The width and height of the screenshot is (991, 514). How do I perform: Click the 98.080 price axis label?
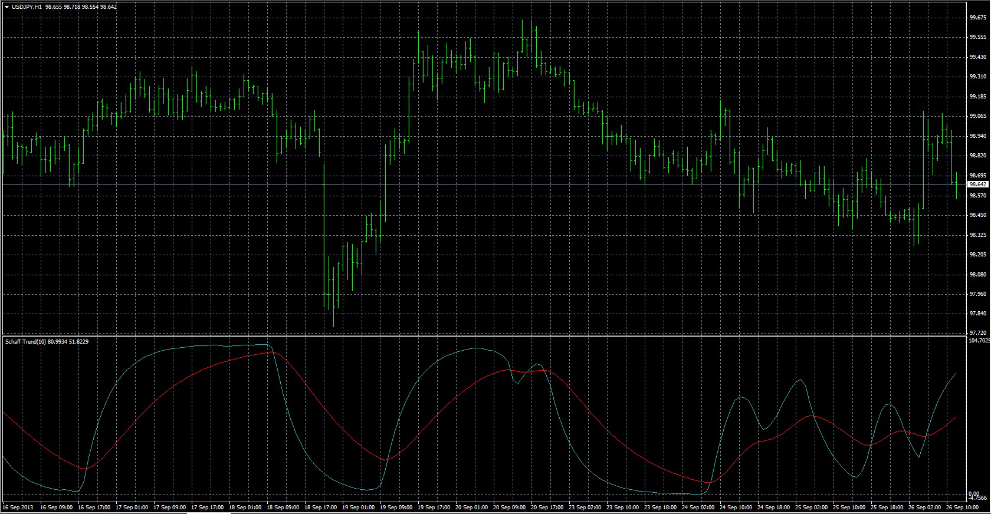[x=977, y=275]
